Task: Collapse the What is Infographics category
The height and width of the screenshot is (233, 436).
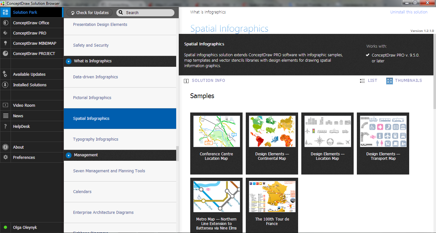Action: coord(69,61)
